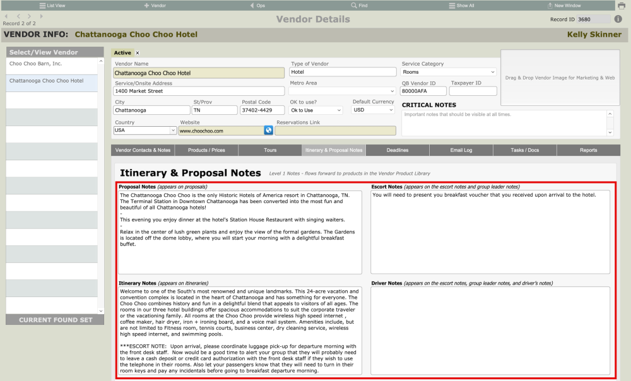Open List View from the top bar

tap(52, 6)
